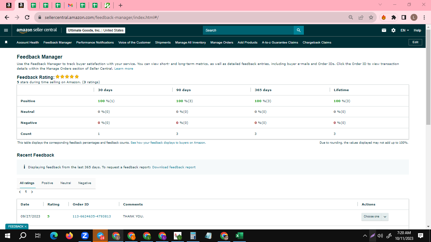Click the amazon seller central logo
The image size is (431, 242).
coord(37,30)
